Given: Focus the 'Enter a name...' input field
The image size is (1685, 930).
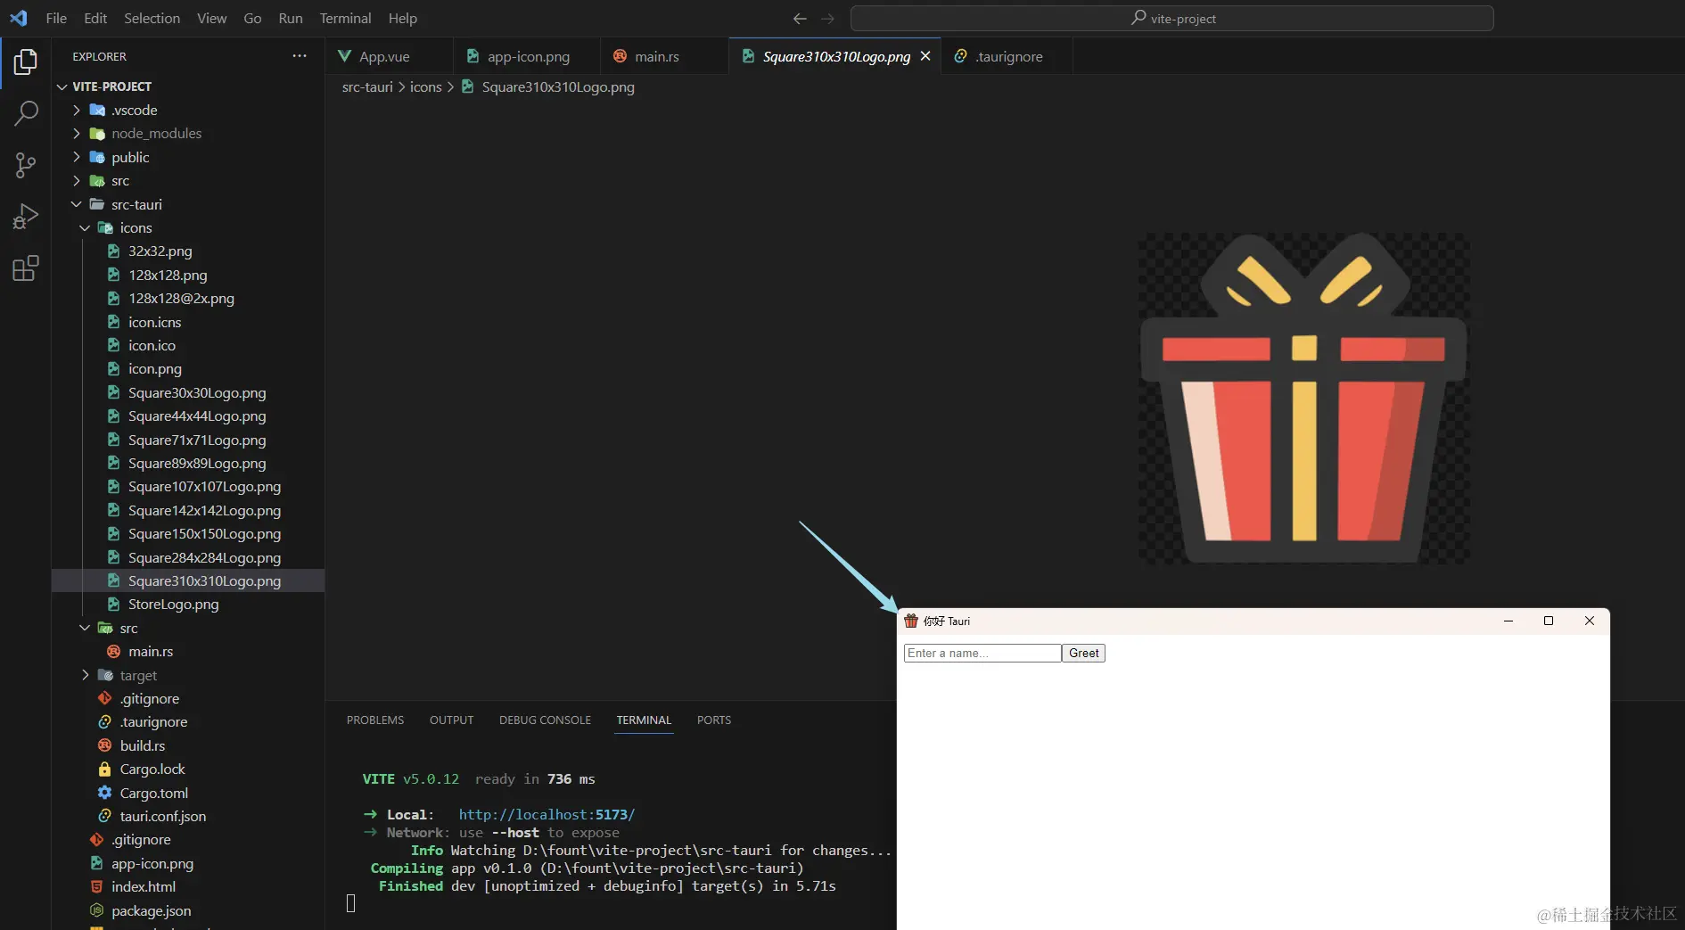Looking at the screenshot, I should 982,653.
